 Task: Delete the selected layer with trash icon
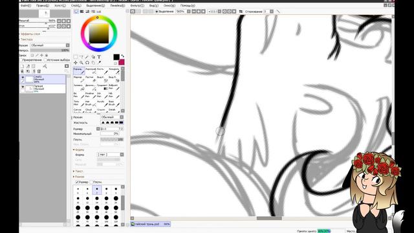(x=39, y=71)
